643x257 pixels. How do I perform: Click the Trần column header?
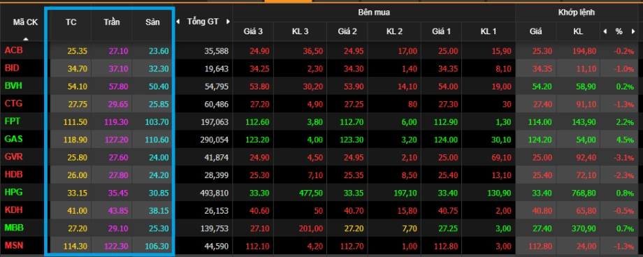click(x=112, y=22)
